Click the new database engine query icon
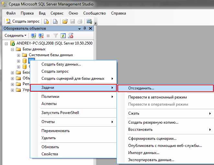 click(x=46, y=21)
